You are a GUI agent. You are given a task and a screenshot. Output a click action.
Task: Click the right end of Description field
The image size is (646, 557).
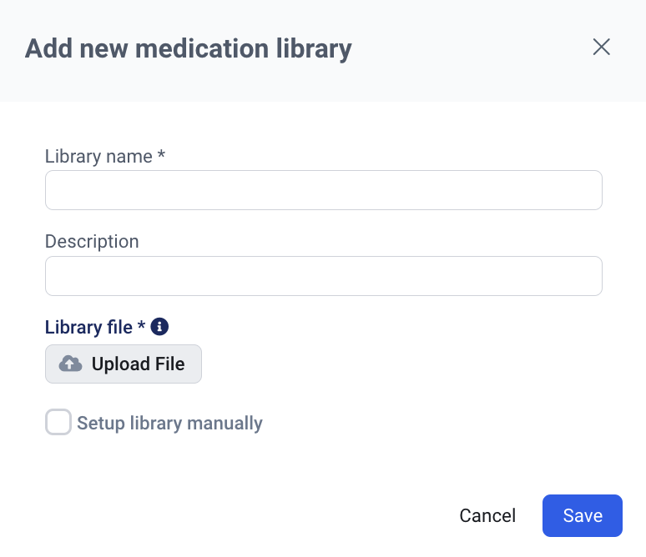click(x=584, y=276)
